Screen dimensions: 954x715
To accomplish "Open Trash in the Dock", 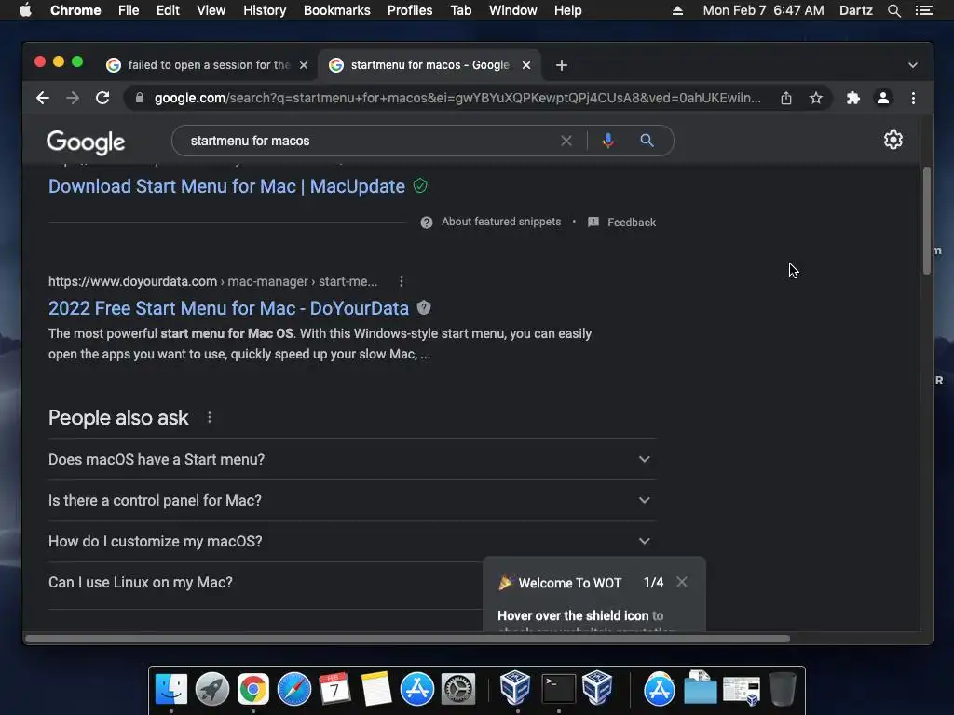I will [783, 690].
